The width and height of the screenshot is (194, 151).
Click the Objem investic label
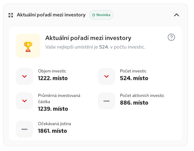pos(52,71)
